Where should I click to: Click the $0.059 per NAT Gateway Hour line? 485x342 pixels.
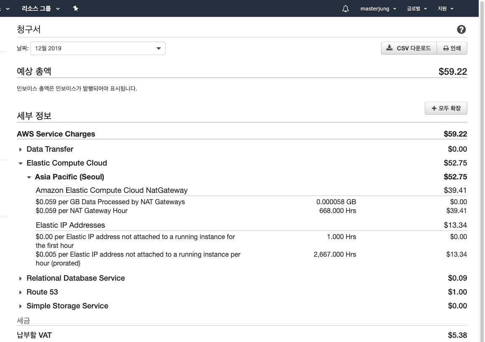(x=82, y=211)
